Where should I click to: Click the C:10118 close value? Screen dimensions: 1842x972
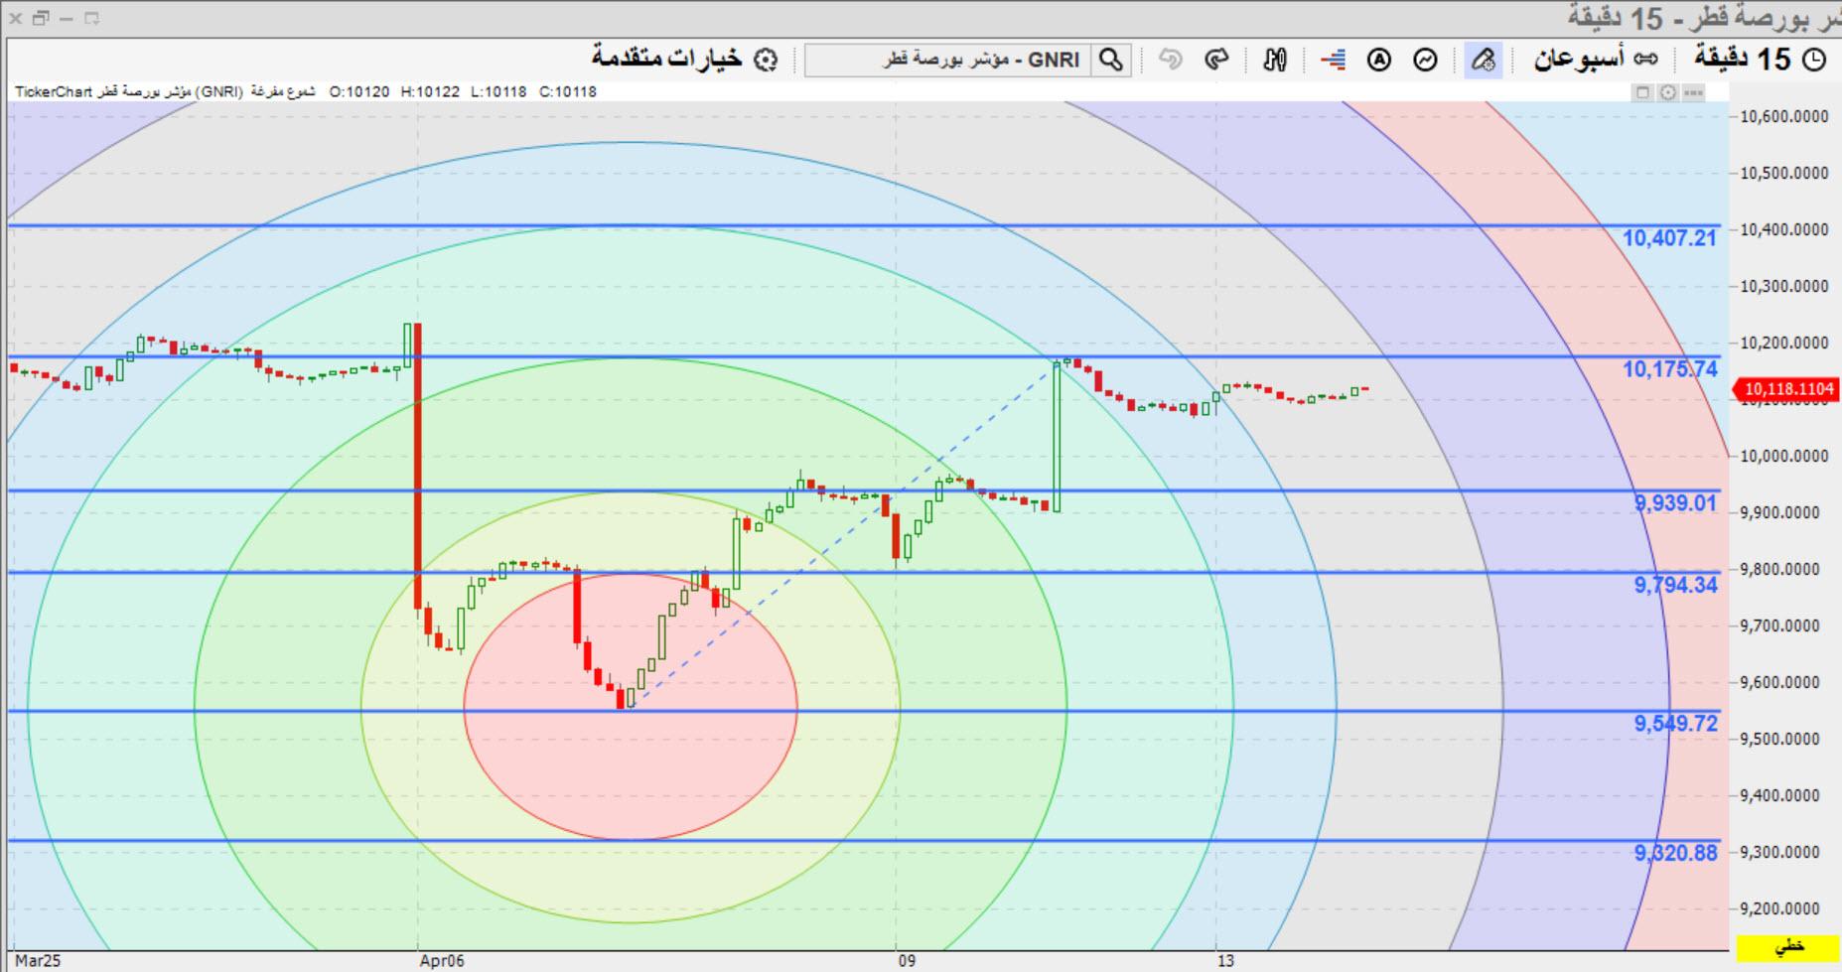(568, 91)
